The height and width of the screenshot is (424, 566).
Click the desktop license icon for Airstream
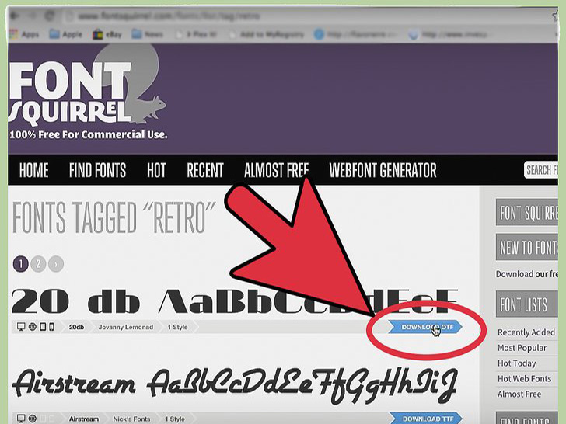pyautogui.click(x=21, y=419)
